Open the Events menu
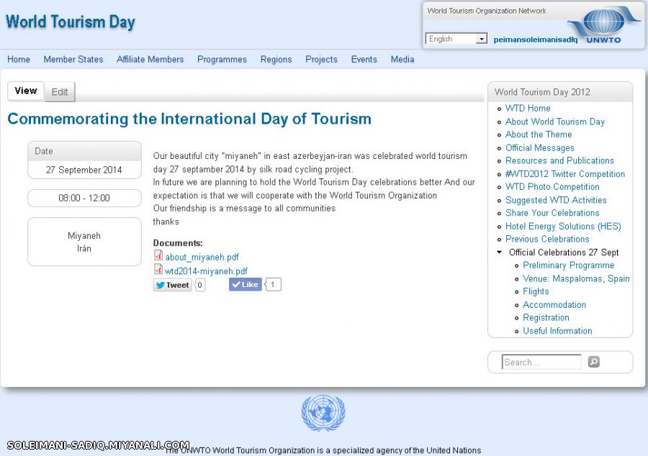The width and height of the screenshot is (648, 456). pos(364,60)
